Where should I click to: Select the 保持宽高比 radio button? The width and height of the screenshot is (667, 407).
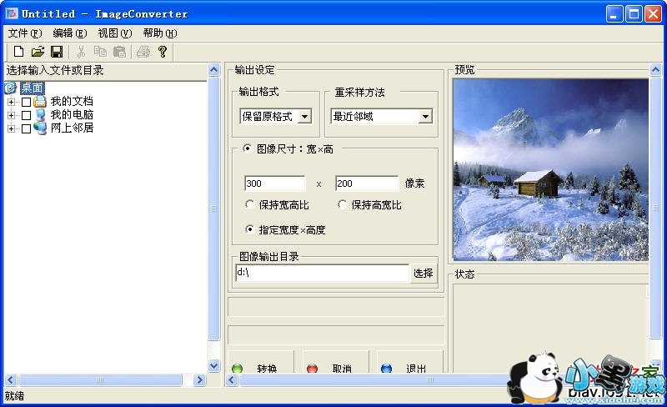[249, 204]
